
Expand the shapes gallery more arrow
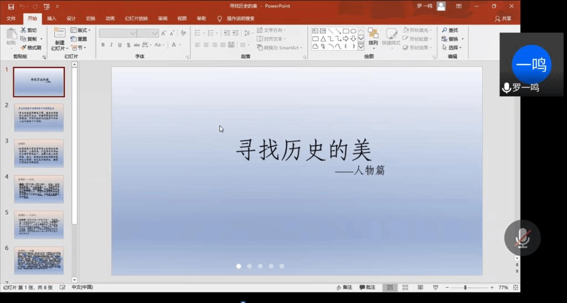coord(361,46)
